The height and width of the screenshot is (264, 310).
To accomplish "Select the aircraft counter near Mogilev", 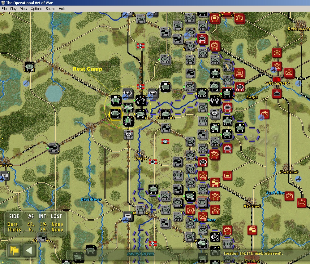I will point(128,217).
